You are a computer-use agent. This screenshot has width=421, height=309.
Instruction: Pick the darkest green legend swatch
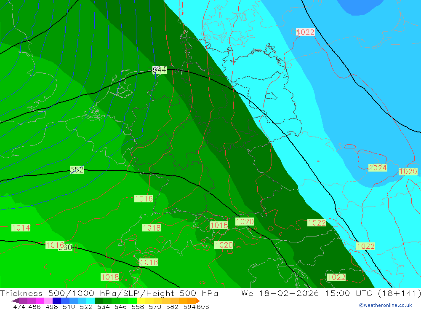tap(99, 301)
